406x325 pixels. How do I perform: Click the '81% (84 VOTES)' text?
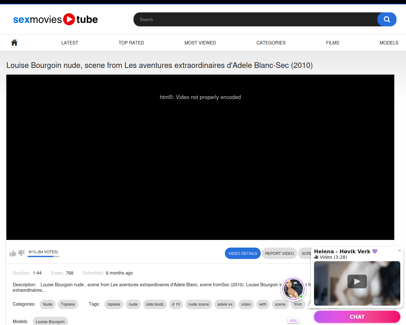43,252
